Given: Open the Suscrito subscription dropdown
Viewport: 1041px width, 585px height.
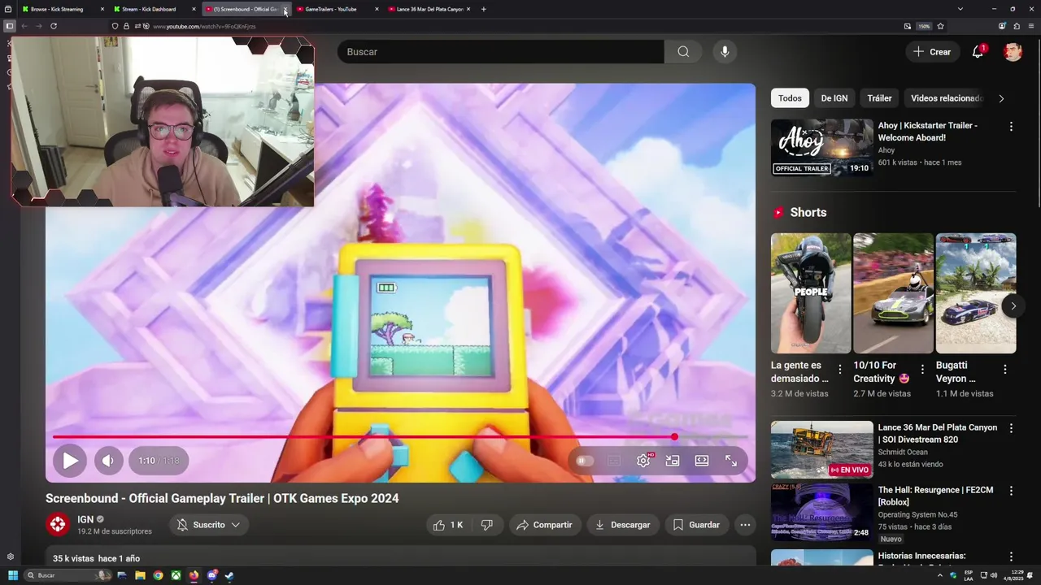Looking at the screenshot, I should click(x=209, y=525).
